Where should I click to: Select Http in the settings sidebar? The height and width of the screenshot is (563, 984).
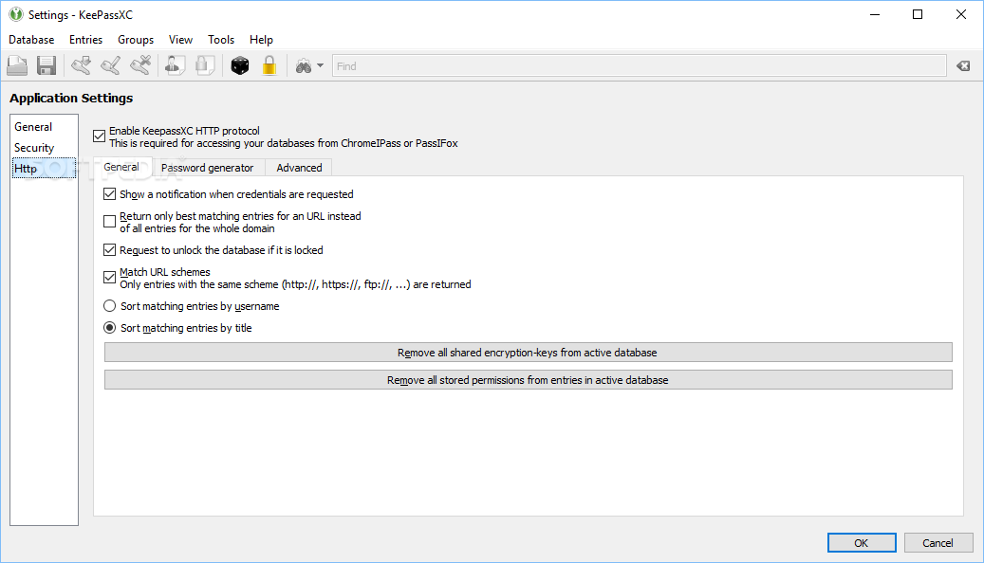[44, 168]
